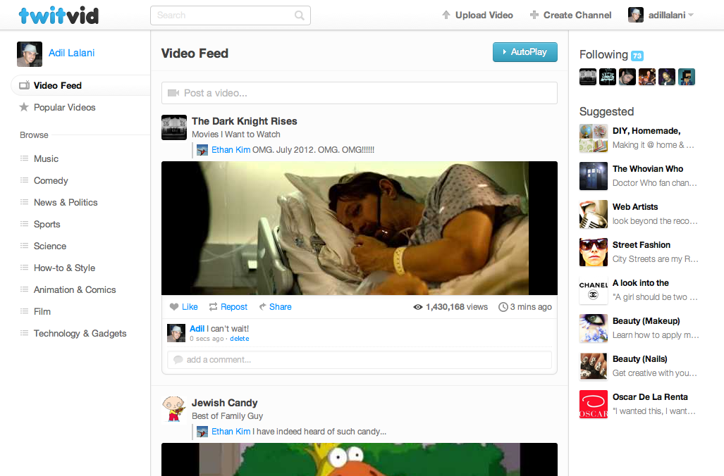
Task: Open the Dark Knight Rises video thumbnail
Action: coord(359,228)
